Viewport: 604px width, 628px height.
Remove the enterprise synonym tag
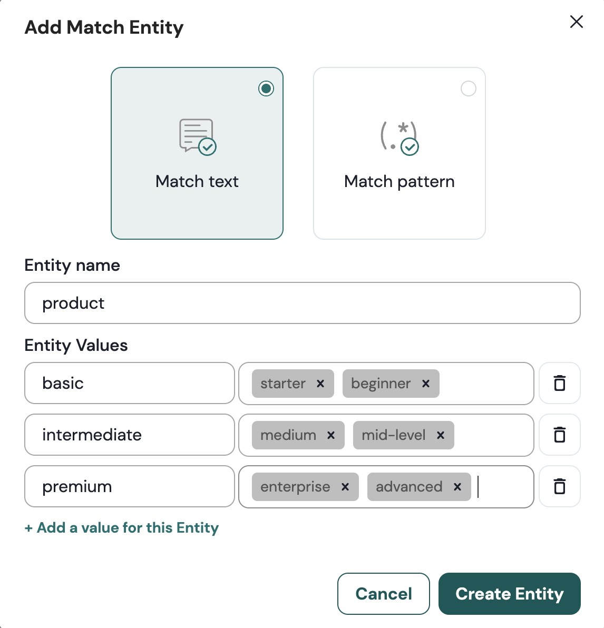346,487
